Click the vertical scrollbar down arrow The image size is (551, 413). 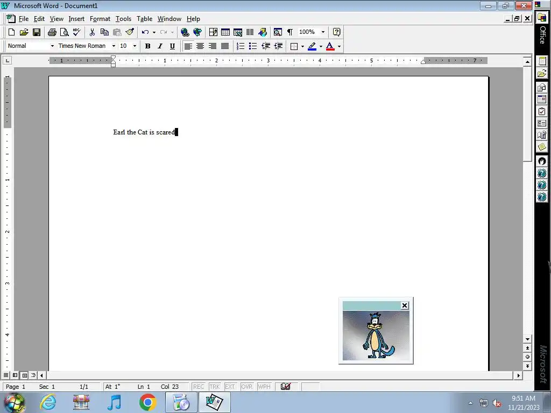pyautogui.click(x=527, y=339)
